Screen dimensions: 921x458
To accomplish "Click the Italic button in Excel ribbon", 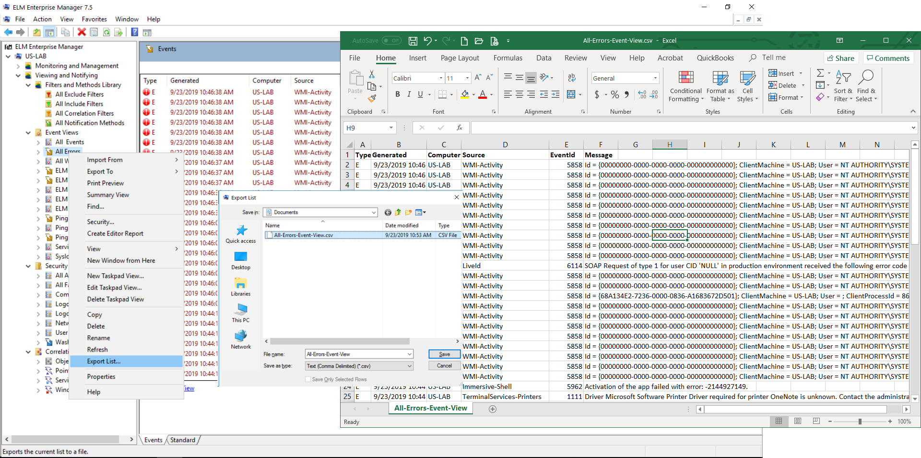I will (409, 94).
